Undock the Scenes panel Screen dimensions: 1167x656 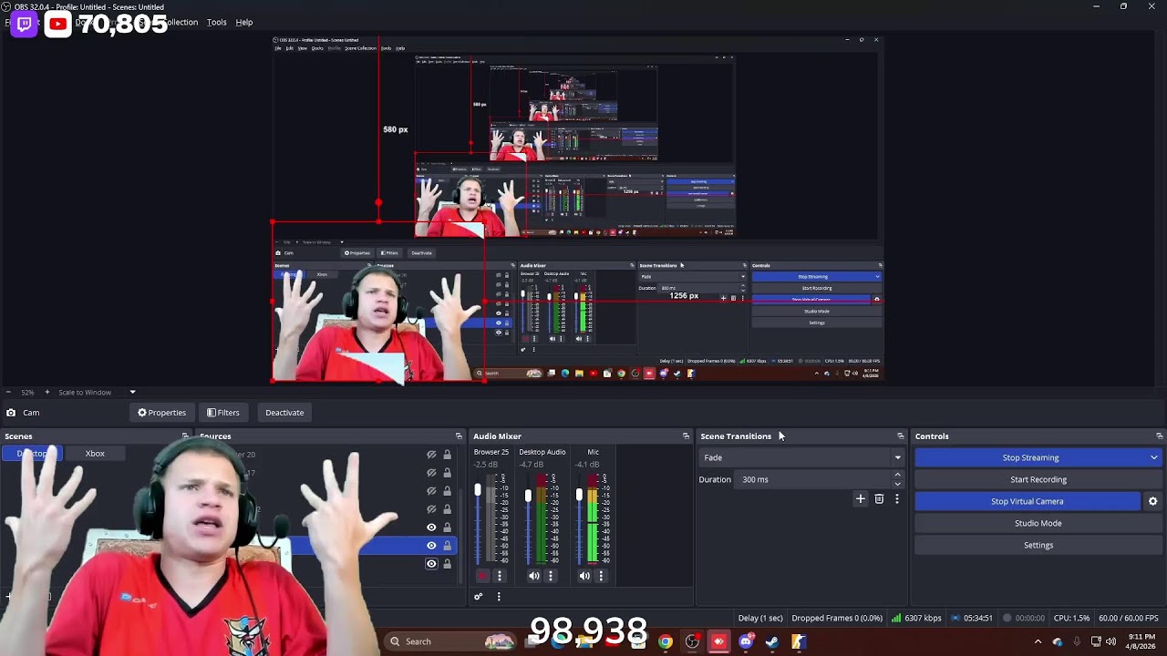tap(185, 436)
